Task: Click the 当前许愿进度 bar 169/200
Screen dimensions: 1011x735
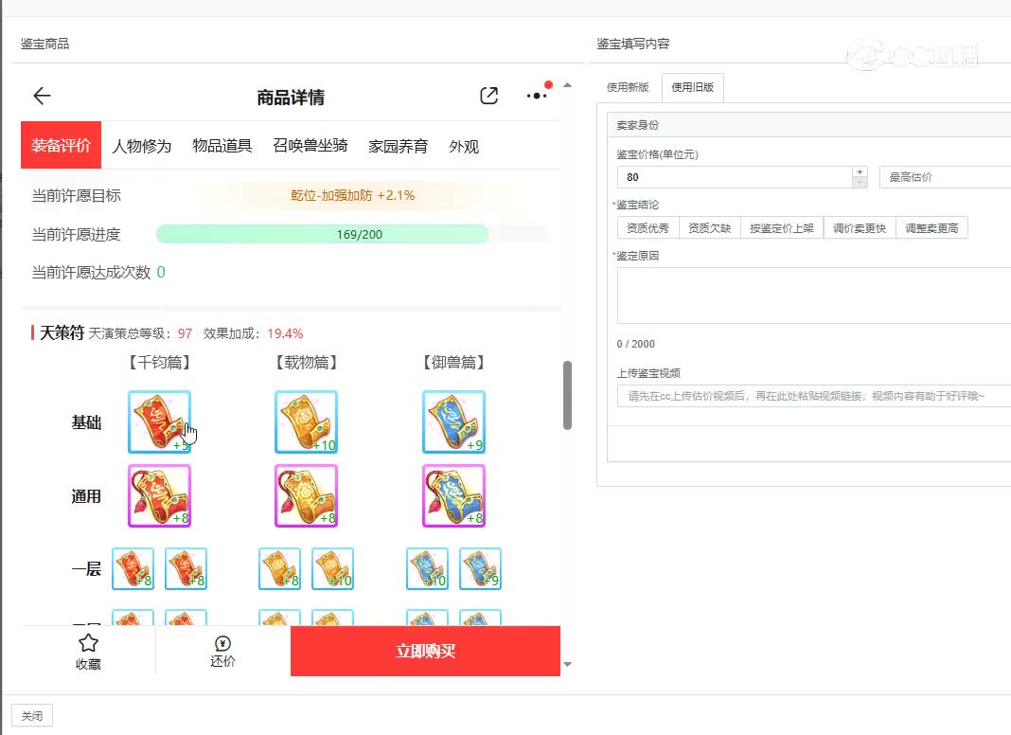Action: click(352, 234)
